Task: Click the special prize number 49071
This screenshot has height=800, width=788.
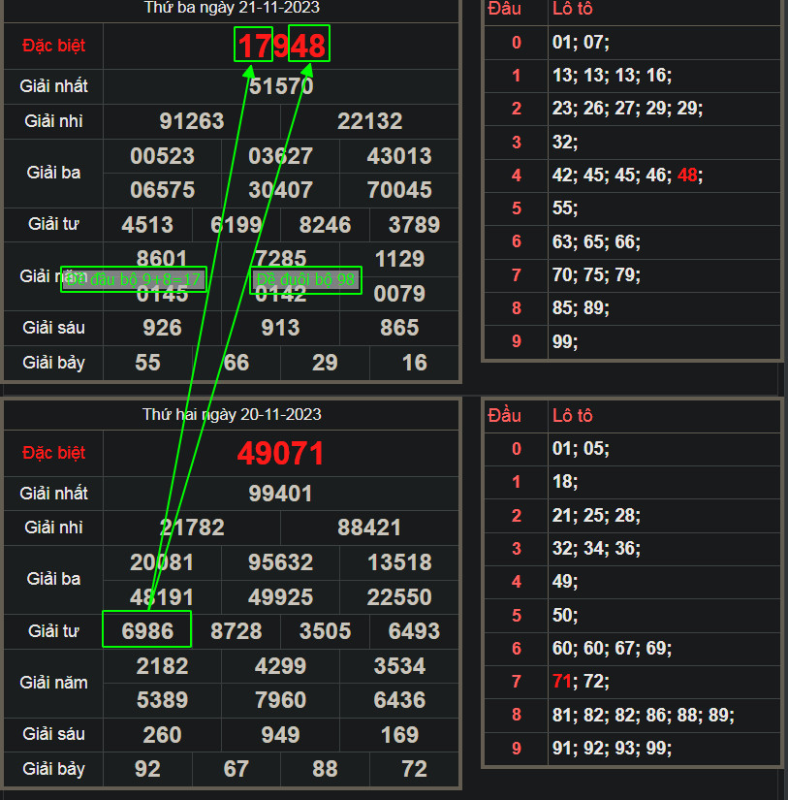Action: pyautogui.click(x=280, y=453)
